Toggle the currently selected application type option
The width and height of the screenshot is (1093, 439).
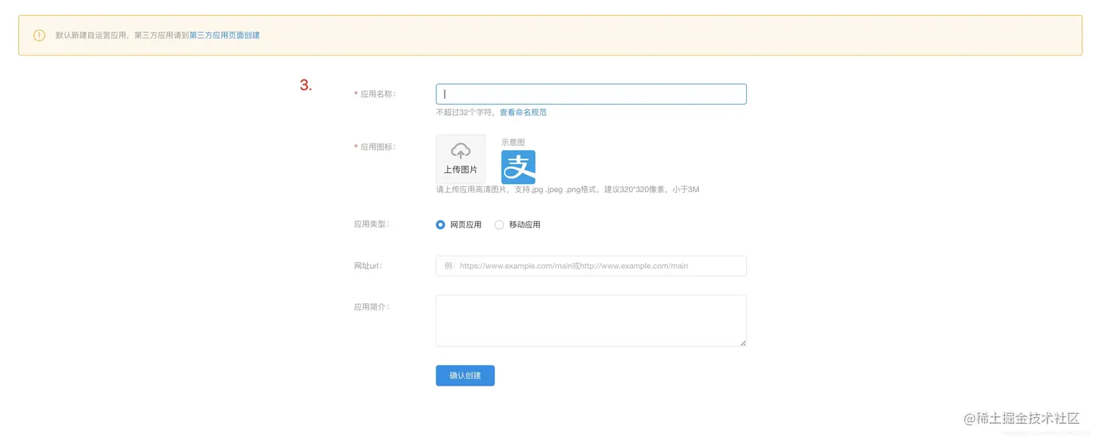point(440,225)
